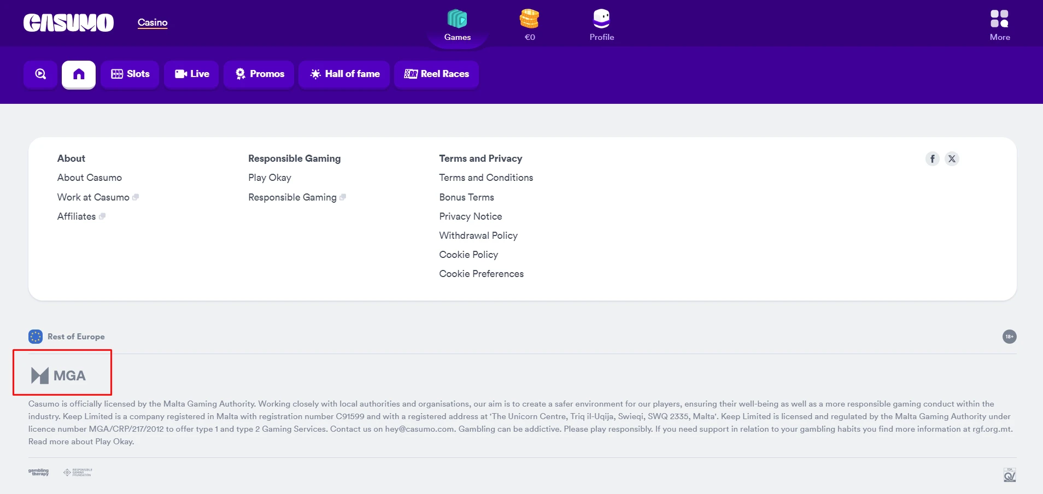Click the 18+ age badge

tap(1009, 337)
